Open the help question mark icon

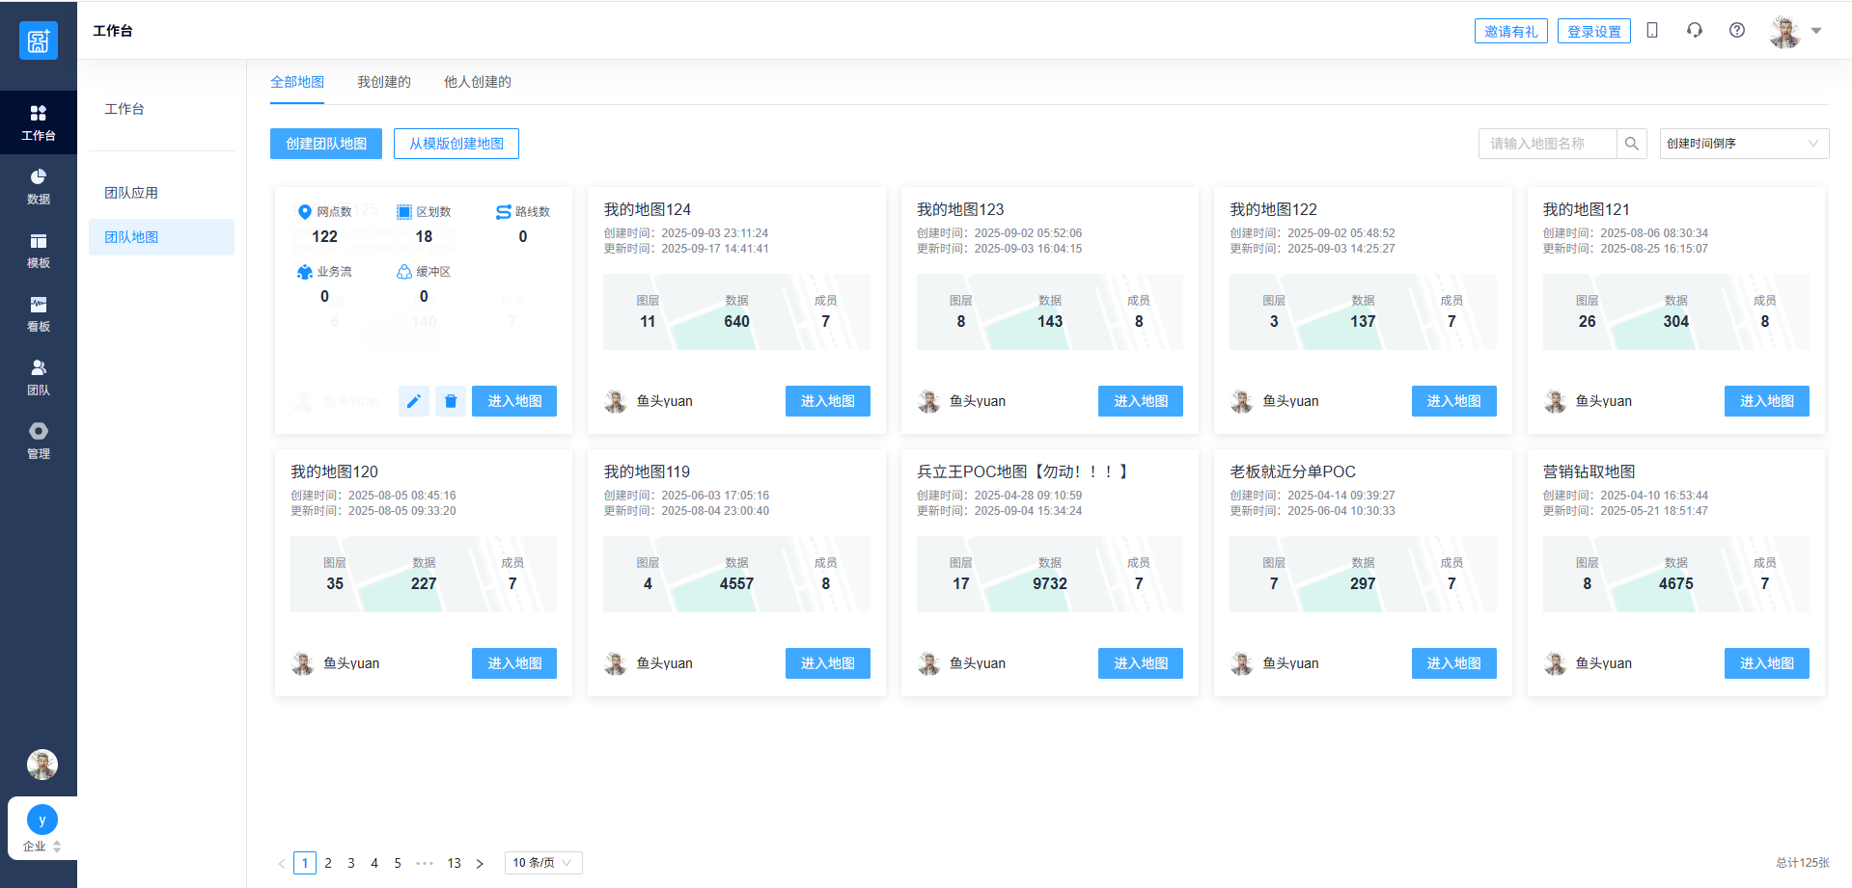(x=1736, y=31)
